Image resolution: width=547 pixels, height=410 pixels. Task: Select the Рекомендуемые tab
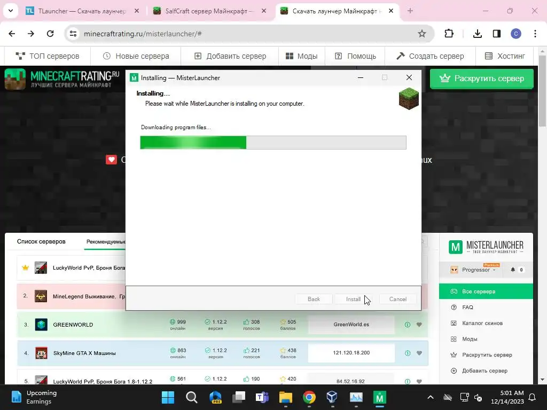point(106,242)
